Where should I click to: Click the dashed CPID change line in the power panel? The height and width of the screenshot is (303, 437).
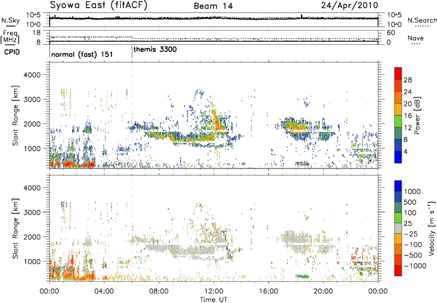(132, 115)
